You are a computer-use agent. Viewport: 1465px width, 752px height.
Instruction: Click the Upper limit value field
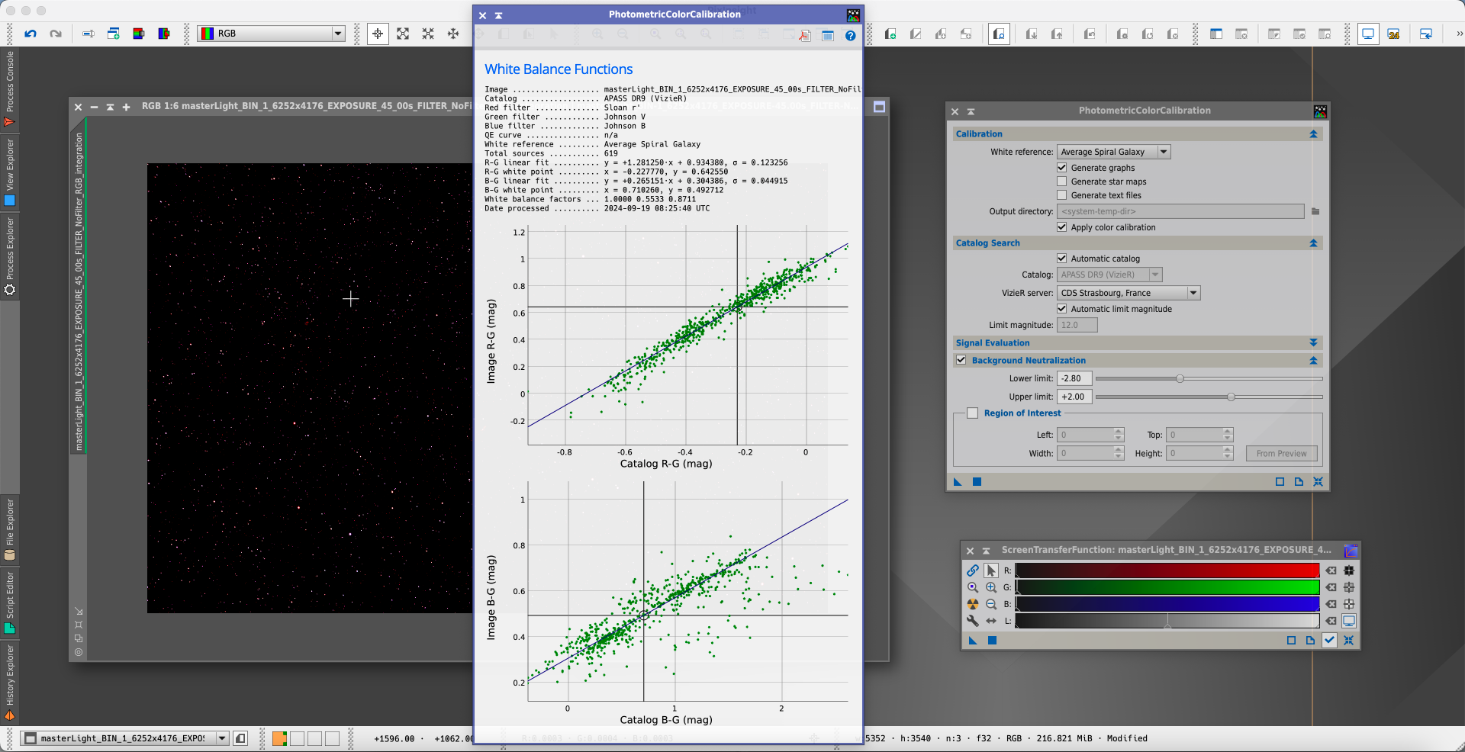coord(1075,397)
